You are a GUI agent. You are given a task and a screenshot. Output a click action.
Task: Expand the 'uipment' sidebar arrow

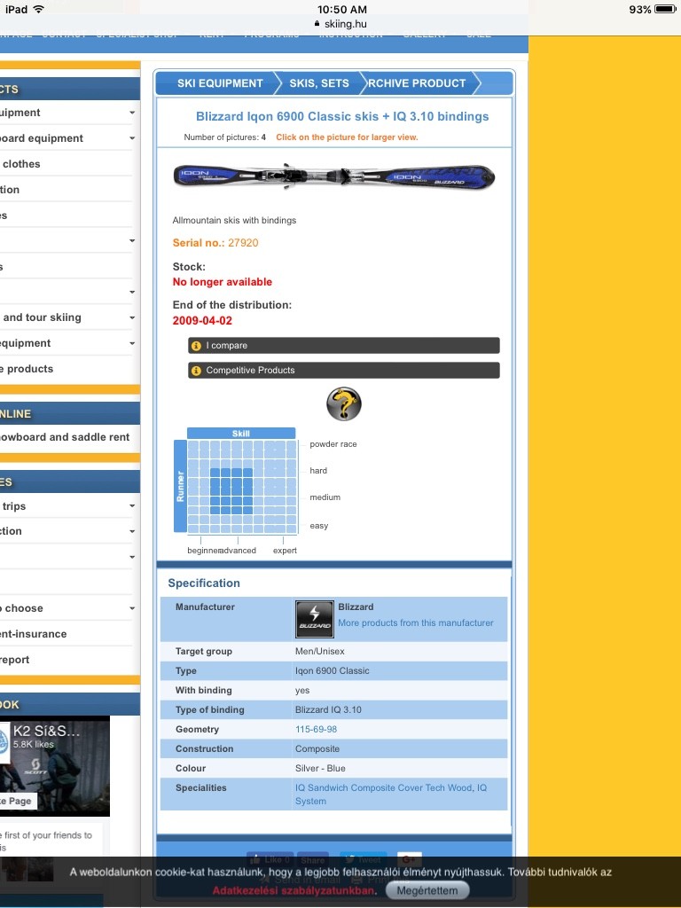coord(132,113)
